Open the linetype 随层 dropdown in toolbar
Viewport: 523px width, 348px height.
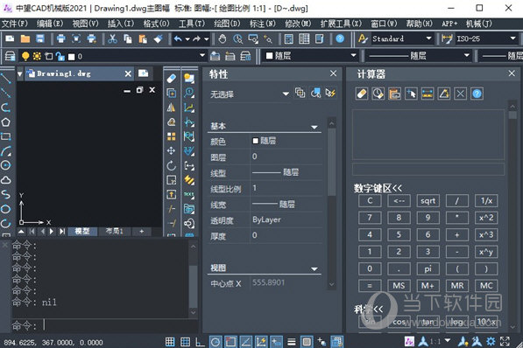pos(467,56)
